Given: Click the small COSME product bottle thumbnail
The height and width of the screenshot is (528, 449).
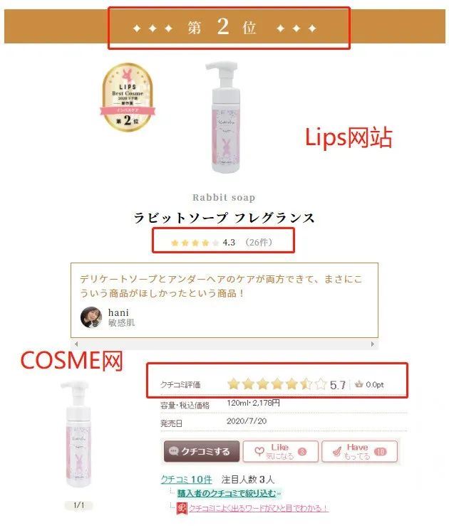Looking at the screenshot, I should (x=78, y=434).
